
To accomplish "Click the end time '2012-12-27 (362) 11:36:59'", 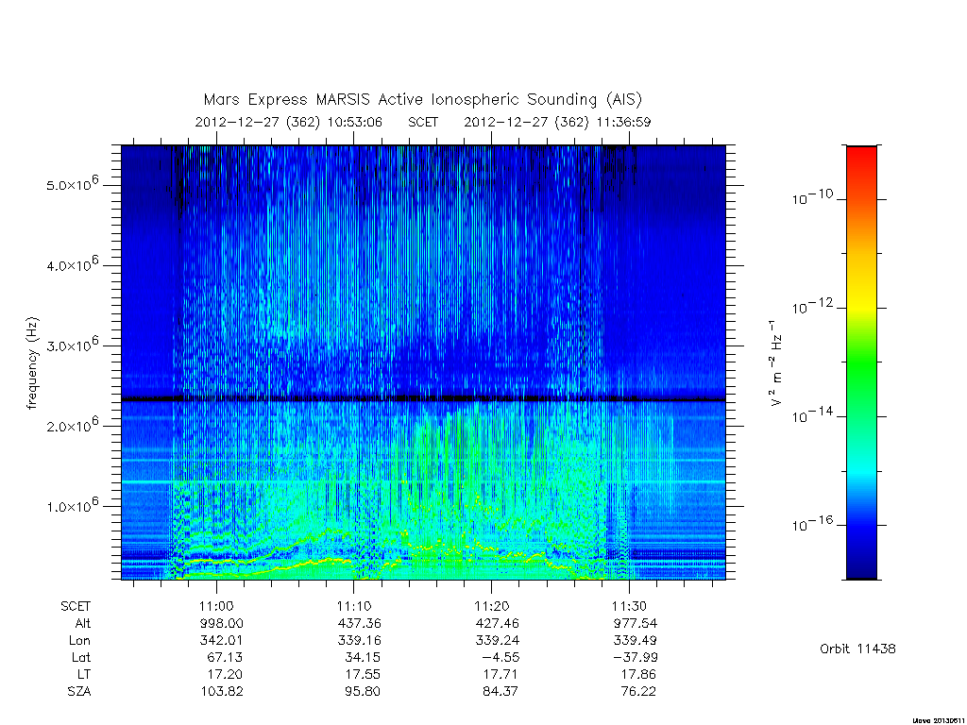I will click(x=557, y=122).
